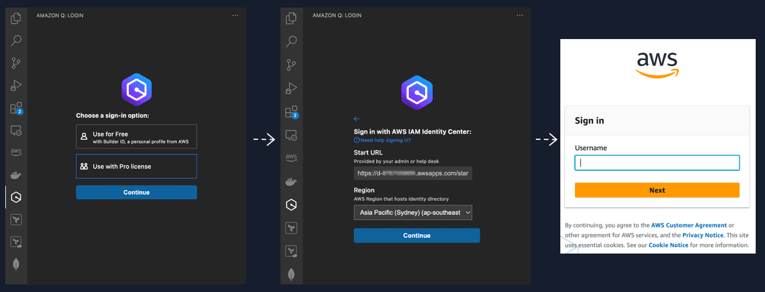Select the "Use for Free" sign-in option
Screen dimensions: 765x292
click(136, 138)
